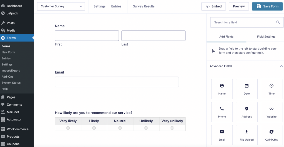Add the CAPTCHA field
The width and height of the screenshot is (284, 147).
pyautogui.click(x=271, y=135)
